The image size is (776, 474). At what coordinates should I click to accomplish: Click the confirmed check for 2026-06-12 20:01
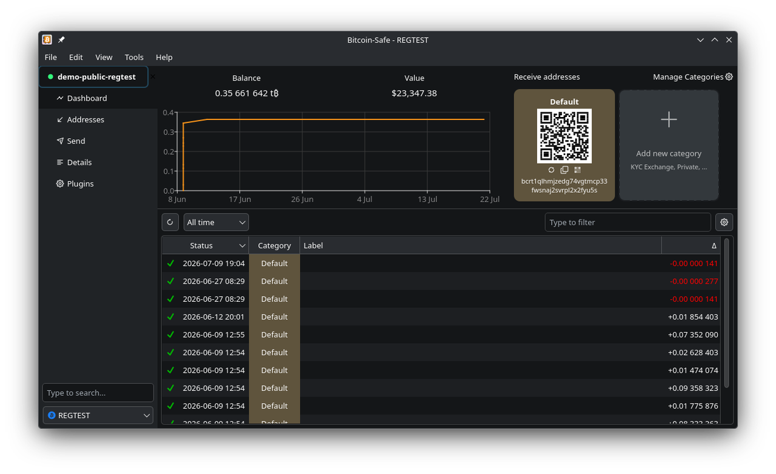click(x=171, y=317)
